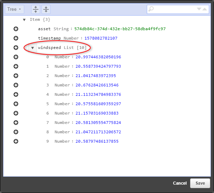
Task: Click the expand all fields icon
Action: (35, 9)
